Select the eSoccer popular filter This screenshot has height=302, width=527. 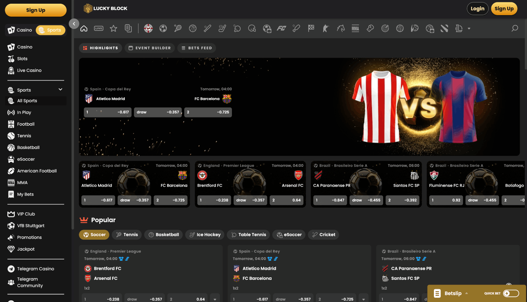[x=289, y=235]
